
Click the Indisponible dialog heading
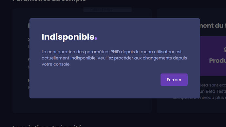(x=68, y=37)
